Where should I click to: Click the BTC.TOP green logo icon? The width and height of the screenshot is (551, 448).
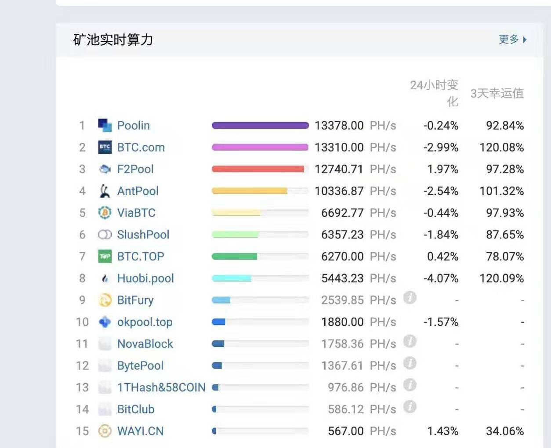105,257
